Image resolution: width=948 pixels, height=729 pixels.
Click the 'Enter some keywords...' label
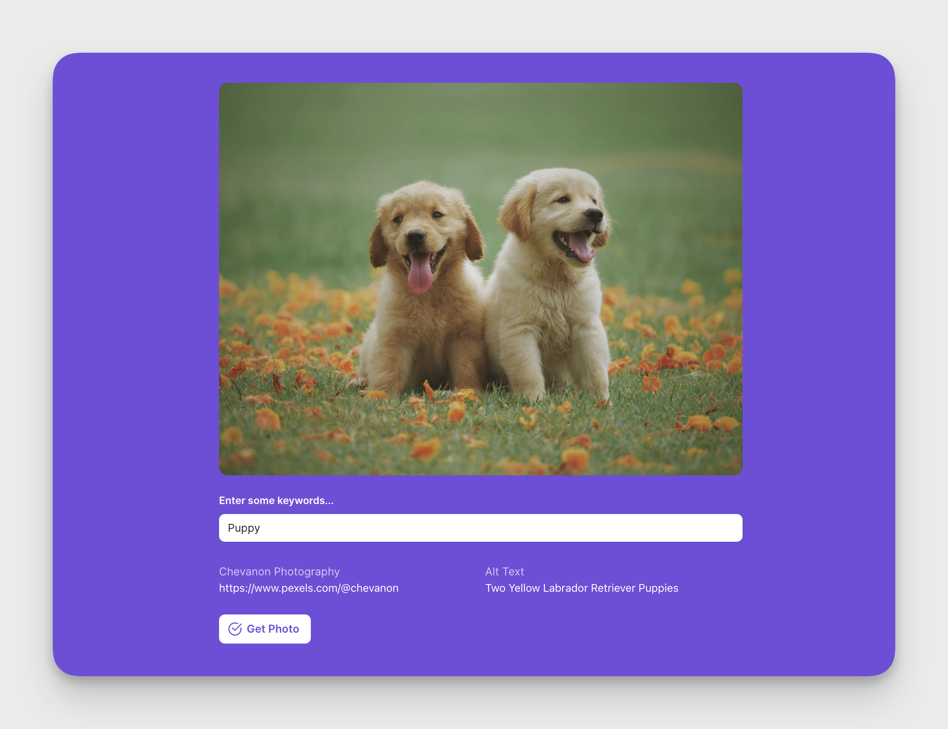point(276,500)
